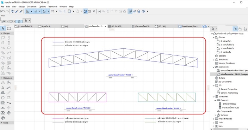Select the Text tool
Image resolution: width=248 pixels, height=130 pixels.
3,88
